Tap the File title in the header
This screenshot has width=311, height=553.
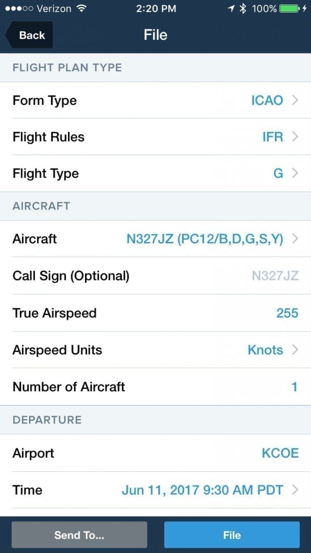click(155, 34)
